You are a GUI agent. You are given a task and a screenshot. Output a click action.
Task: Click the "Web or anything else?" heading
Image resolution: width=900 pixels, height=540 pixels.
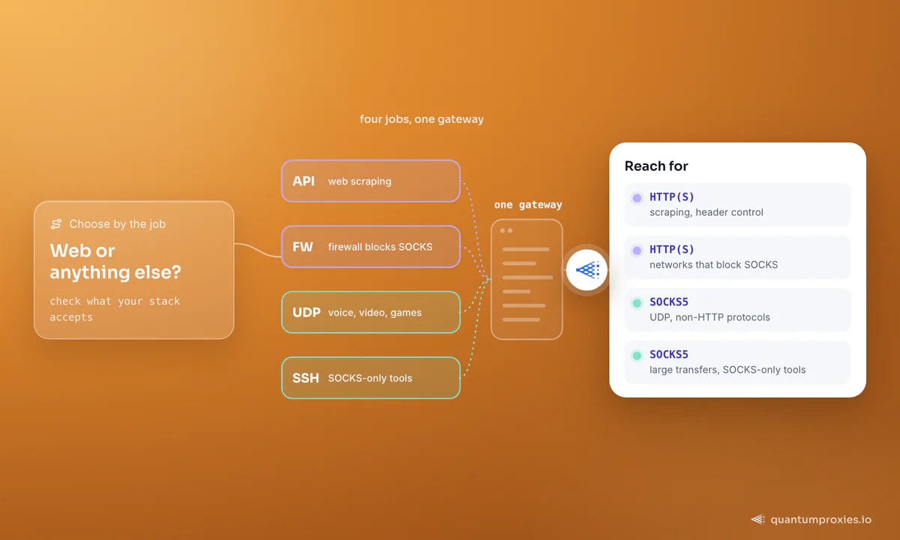coord(115,261)
